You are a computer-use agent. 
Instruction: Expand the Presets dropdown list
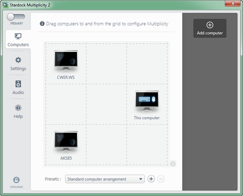point(104,179)
